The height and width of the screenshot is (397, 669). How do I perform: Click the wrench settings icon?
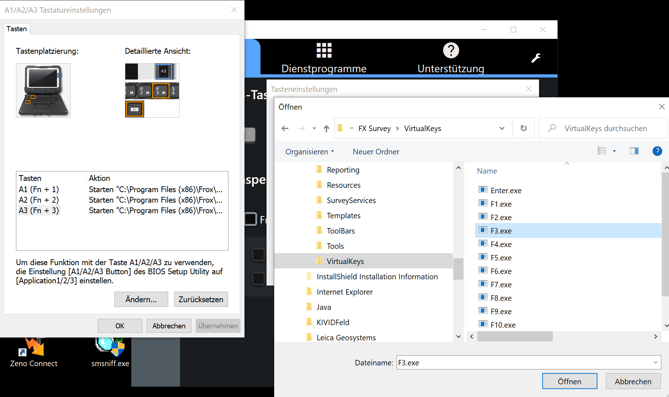coord(536,58)
